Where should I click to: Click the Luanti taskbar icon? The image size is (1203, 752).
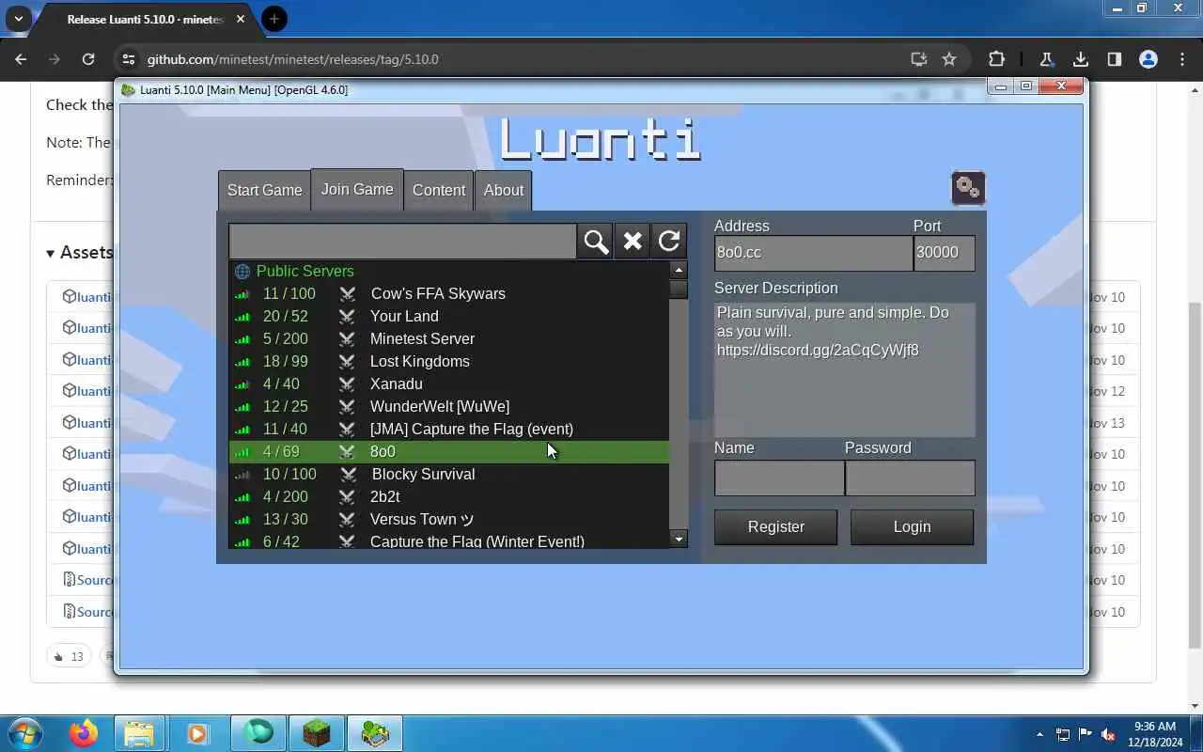(x=375, y=733)
